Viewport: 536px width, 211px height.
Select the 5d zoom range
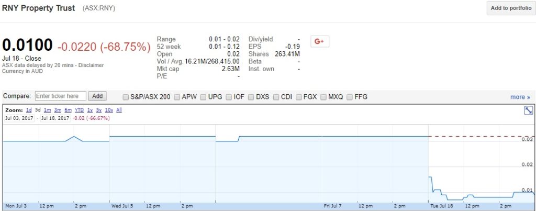pos(38,110)
